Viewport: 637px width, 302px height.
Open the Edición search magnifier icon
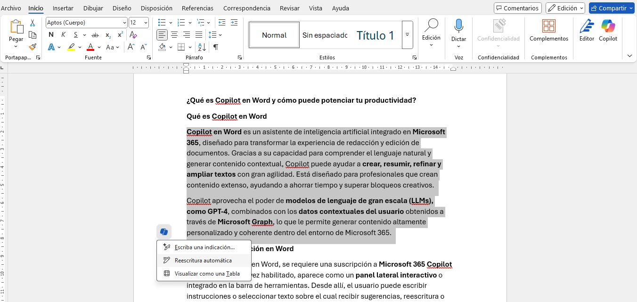pyautogui.click(x=431, y=26)
